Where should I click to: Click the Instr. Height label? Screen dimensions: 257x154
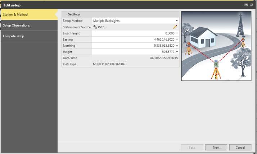click(x=71, y=33)
